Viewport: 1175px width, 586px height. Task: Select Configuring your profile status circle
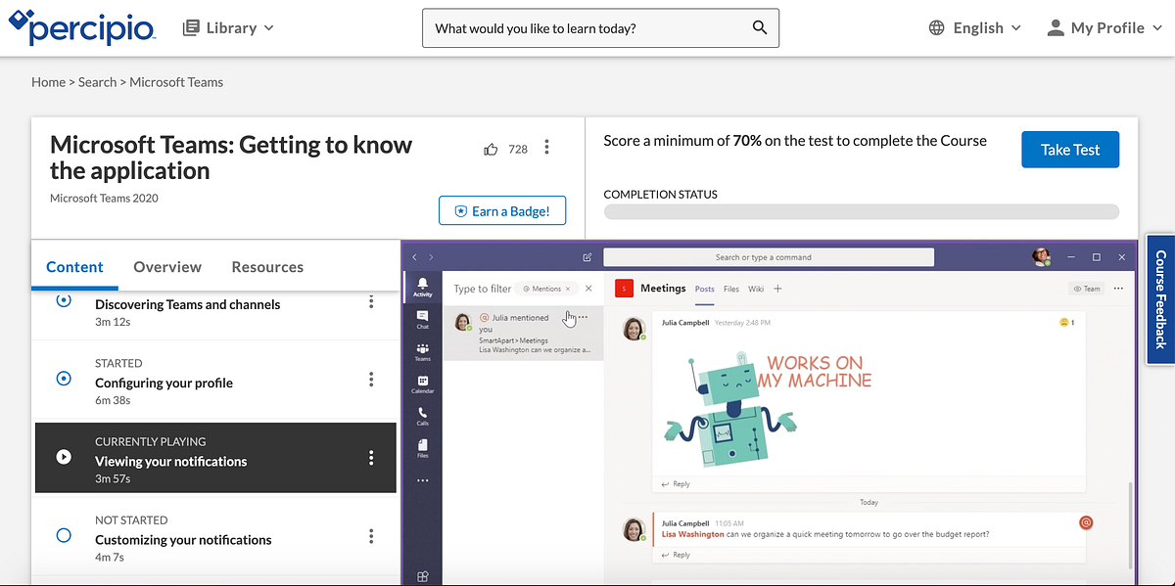(x=64, y=378)
